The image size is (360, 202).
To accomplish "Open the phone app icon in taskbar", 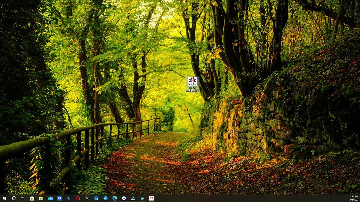I will (69, 198).
